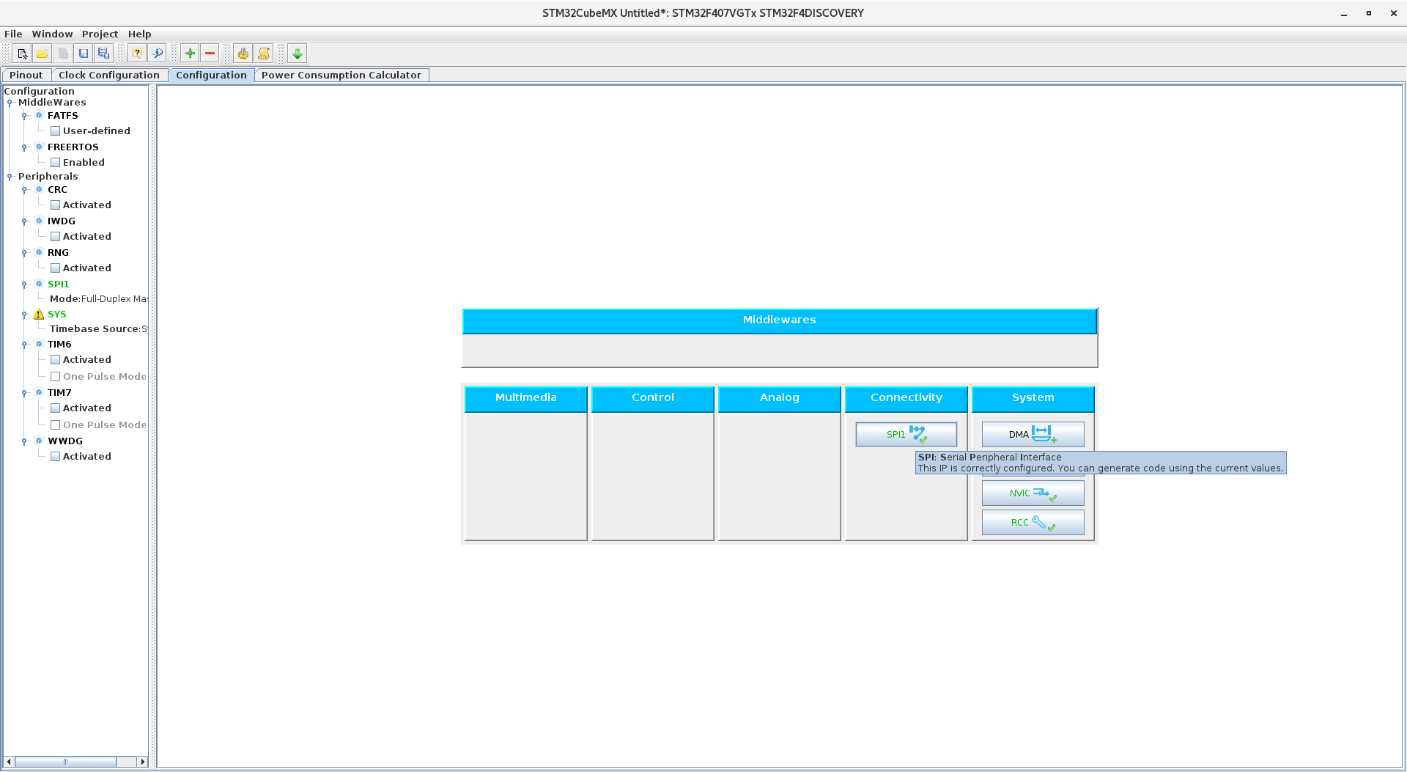The image size is (1407, 772).
Task: Open Power Consumption Calculator tab
Action: (341, 76)
